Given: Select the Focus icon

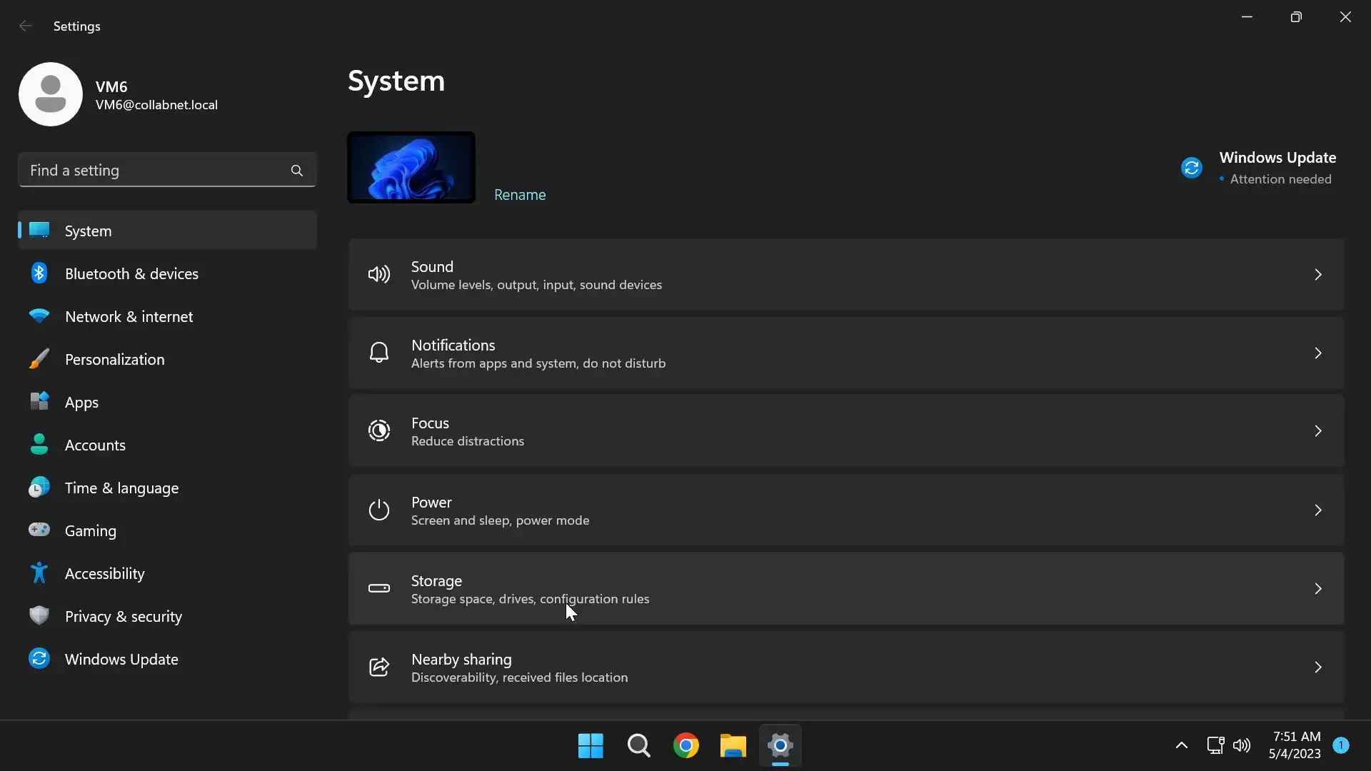Looking at the screenshot, I should coord(378,431).
